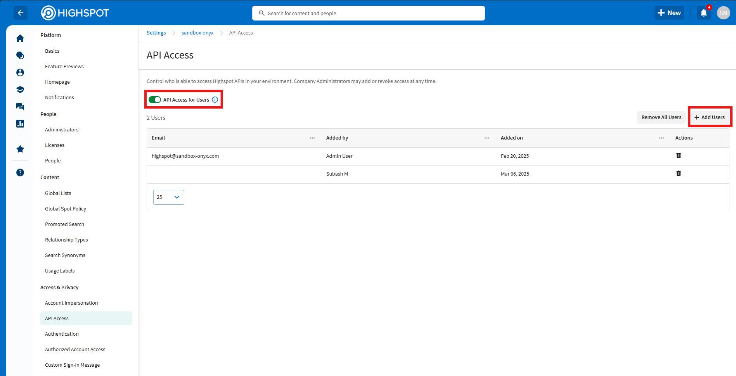Open the Help question mark icon
This screenshot has width=736, height=376.
(x=20, y=172)
